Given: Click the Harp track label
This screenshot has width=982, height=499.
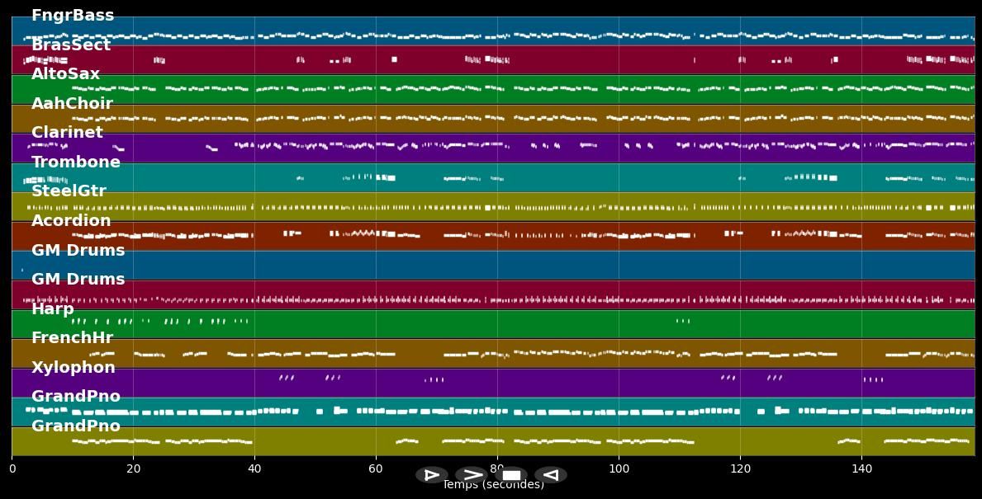Looking at the screenshot, I should 53,309.
